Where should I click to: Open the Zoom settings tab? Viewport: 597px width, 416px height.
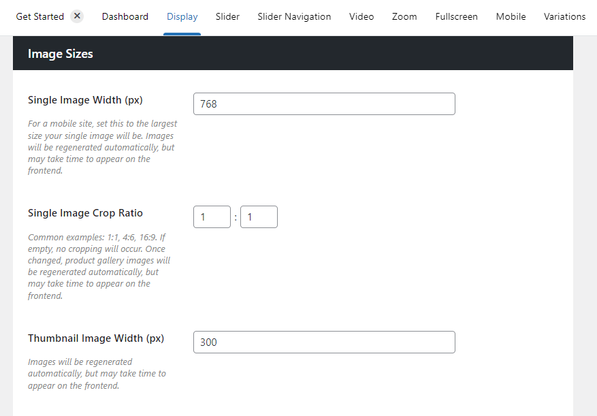pos(404,16)
